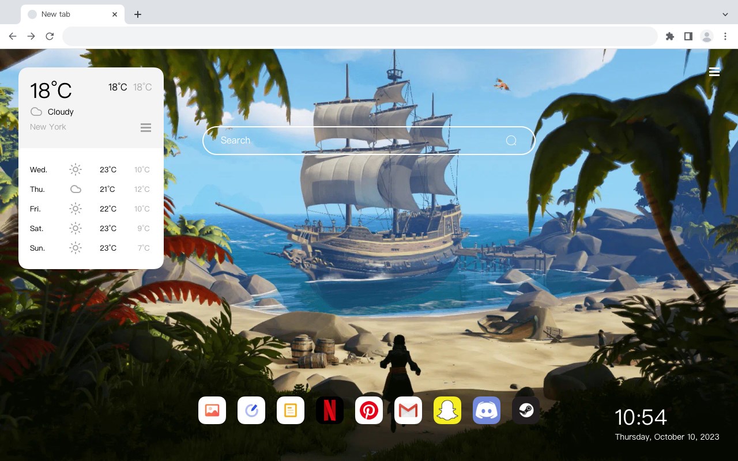This screenshot has width=738, height=461.
Task: Click the Cloudy condition label
Action: pos(61,112)
